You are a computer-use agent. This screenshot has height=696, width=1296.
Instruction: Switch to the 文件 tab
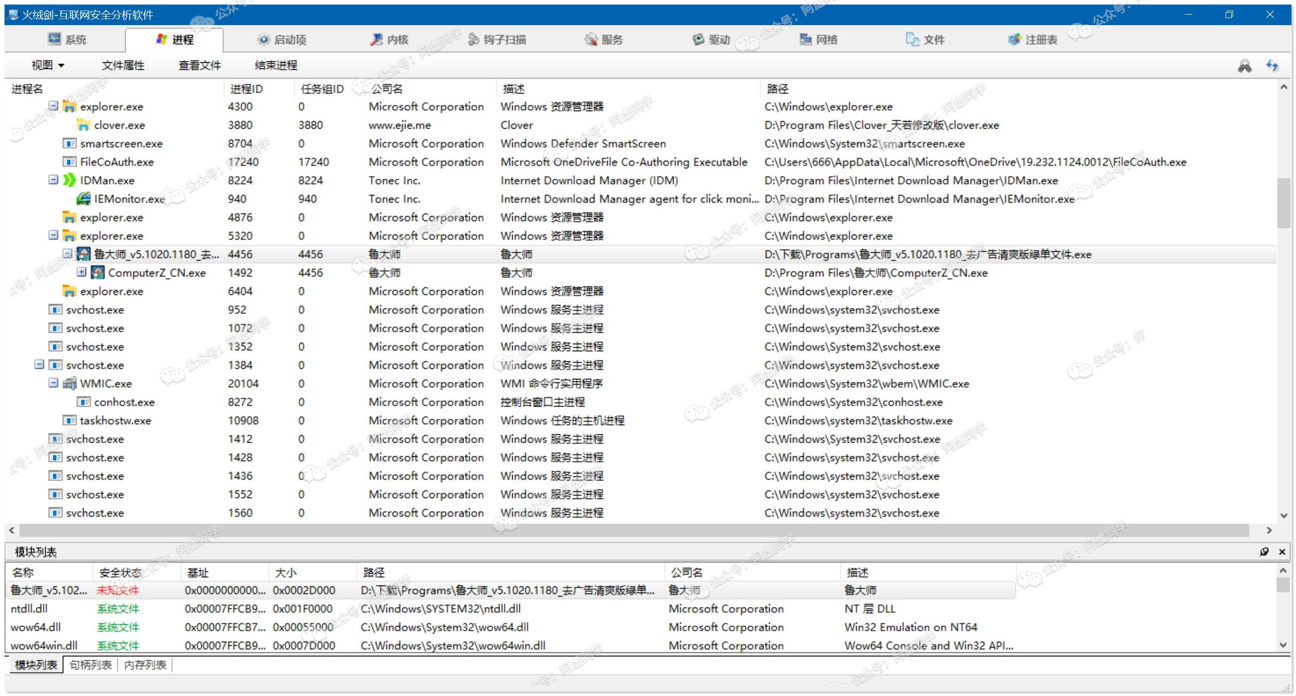925,39
